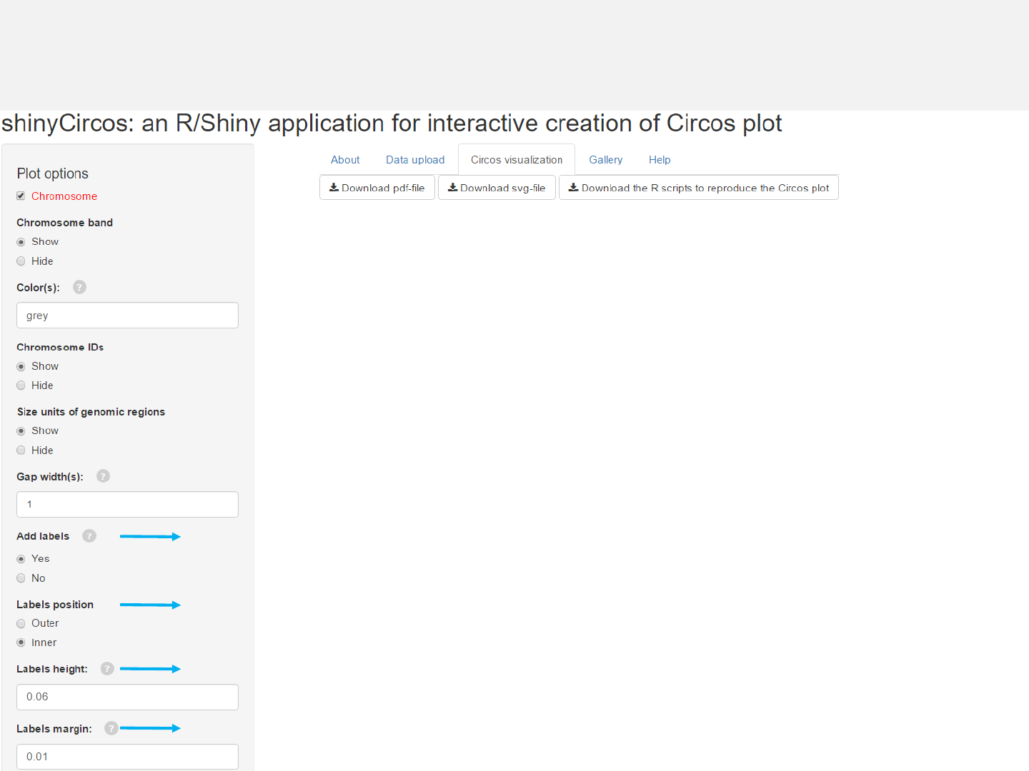Viewport: 1029px width, 771px height.
Task: Toggle the Chromosome checkbox
Action: pos(21,196)
